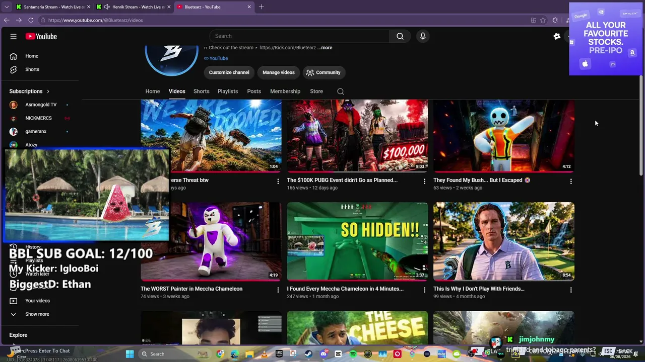
Task: Open the Posts channel tab
Action: (254, 92)
